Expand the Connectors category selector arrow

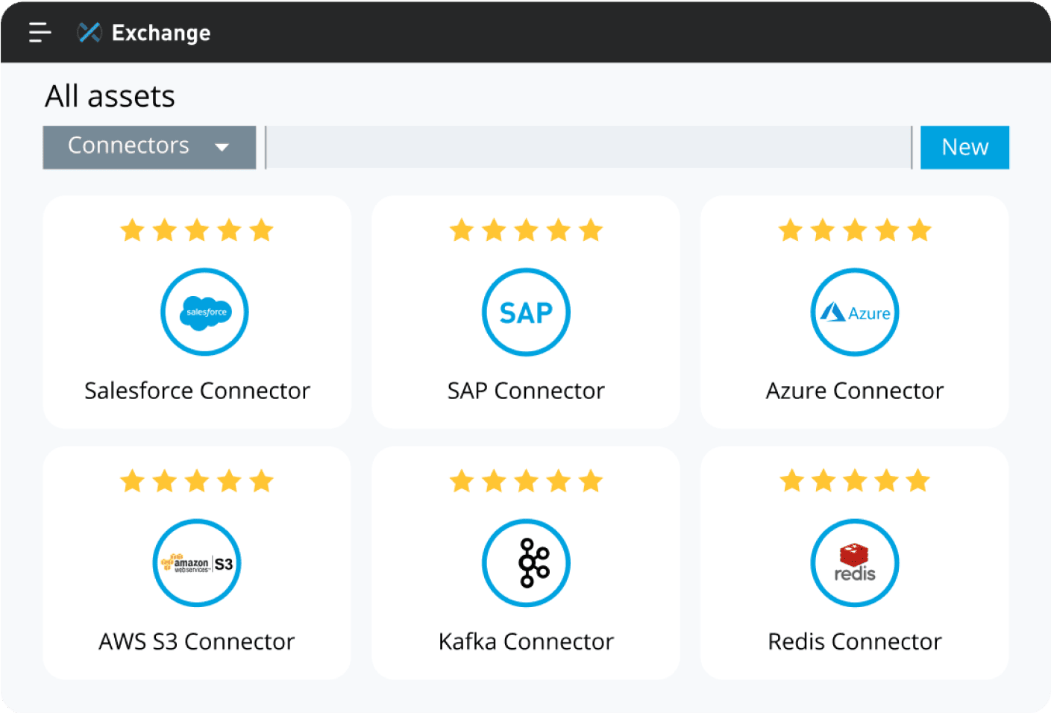point(222,148)
